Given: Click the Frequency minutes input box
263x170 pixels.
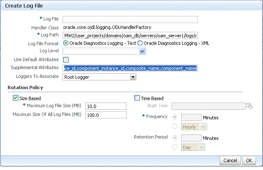Looking at the screenshot, I should [191, 118].
